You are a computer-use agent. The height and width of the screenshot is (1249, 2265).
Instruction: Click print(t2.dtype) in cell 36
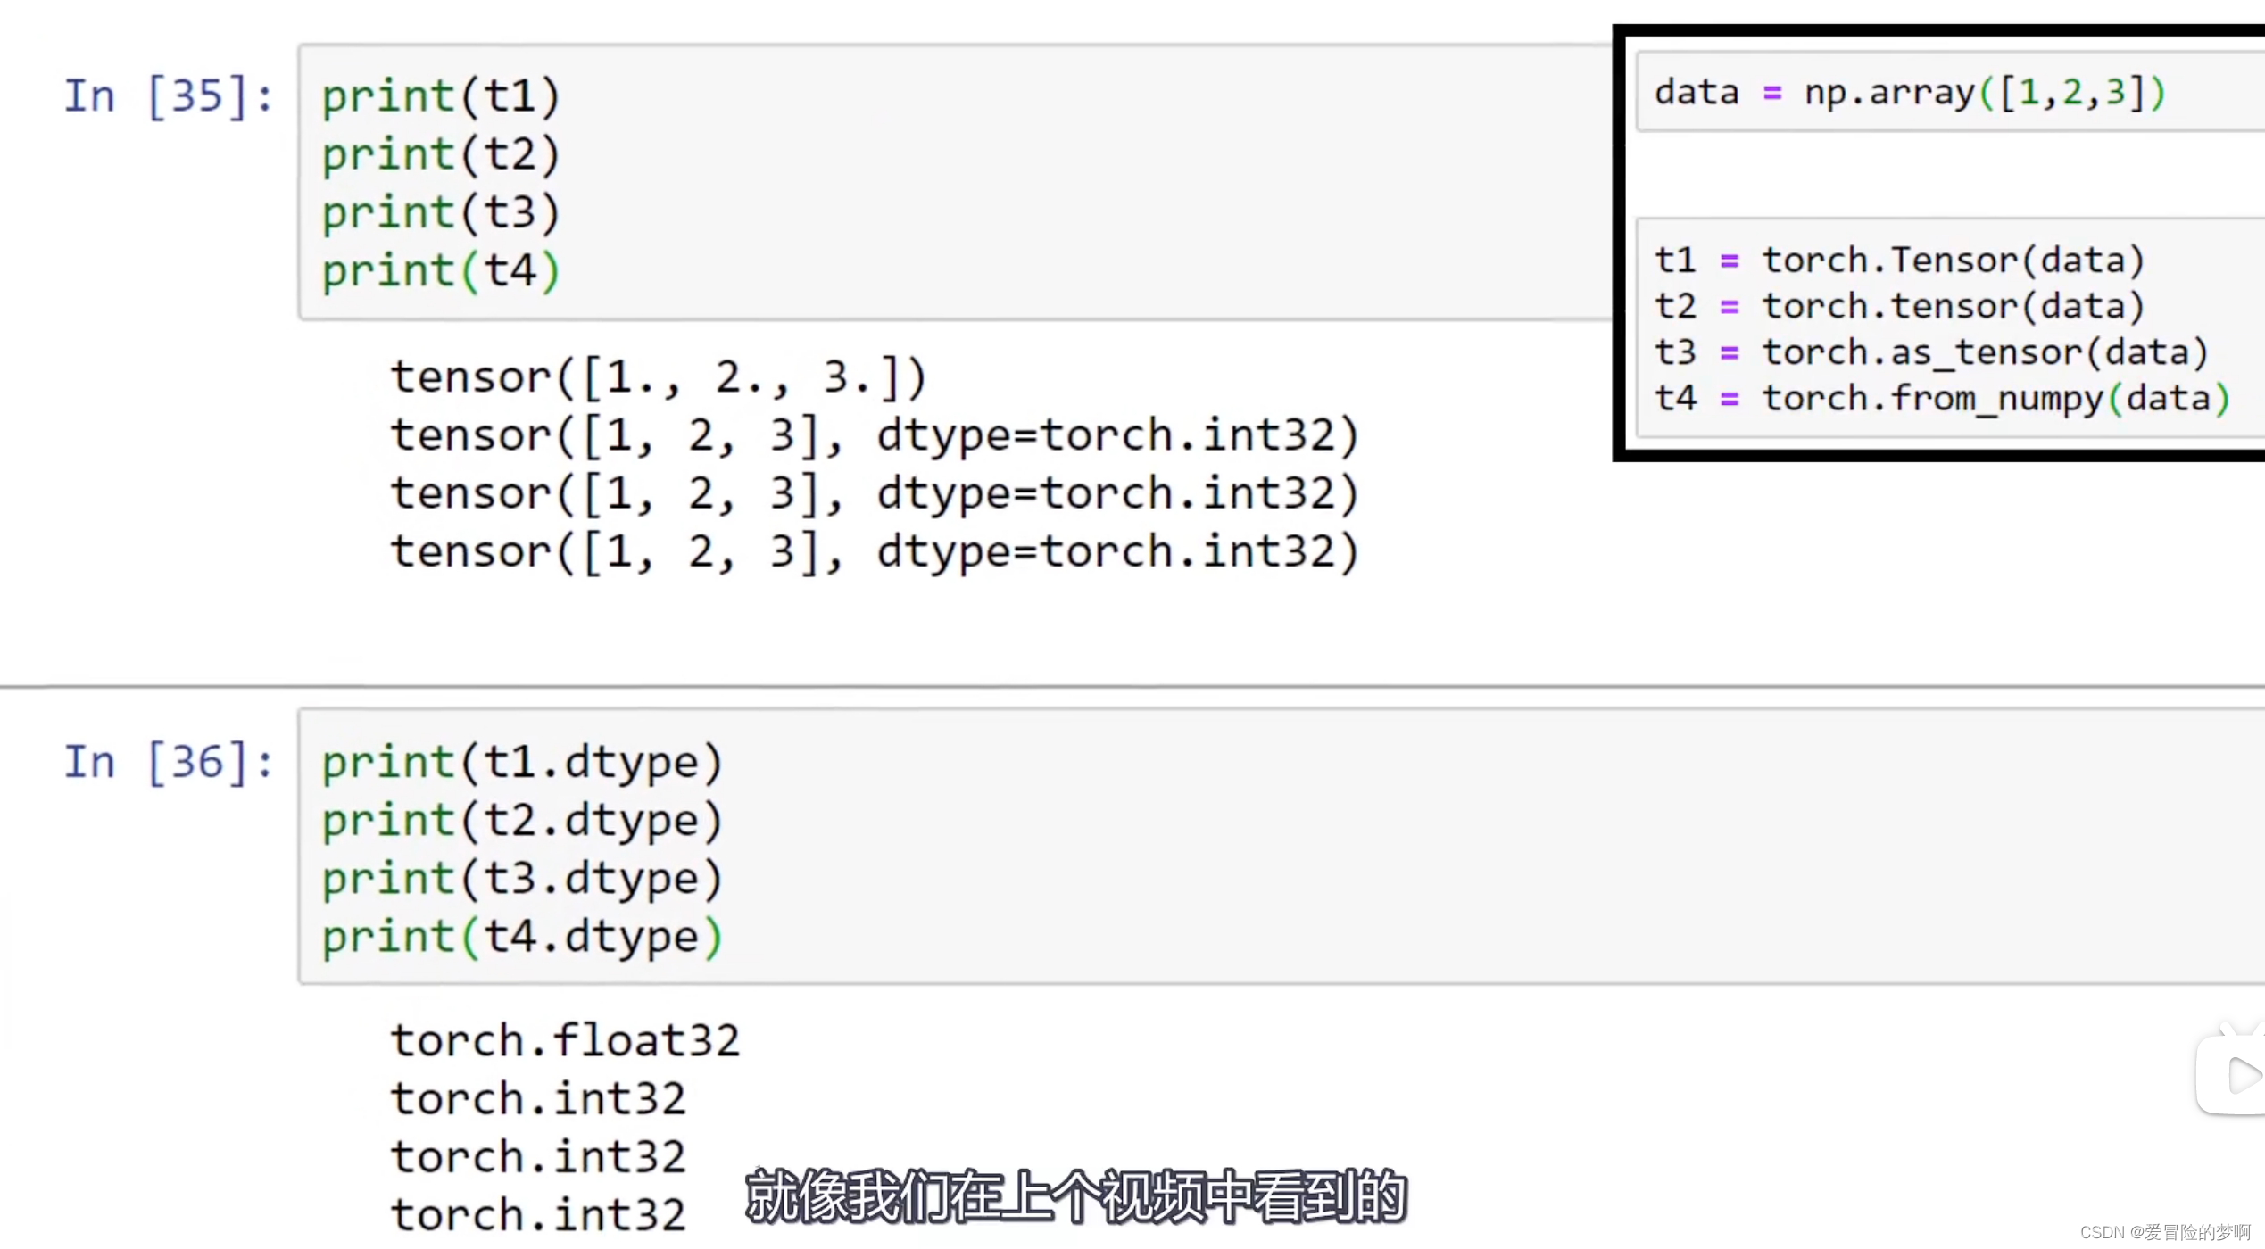click(522, 821)
